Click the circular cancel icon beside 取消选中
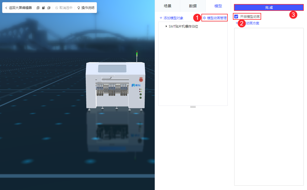 (x=57, y=8)
